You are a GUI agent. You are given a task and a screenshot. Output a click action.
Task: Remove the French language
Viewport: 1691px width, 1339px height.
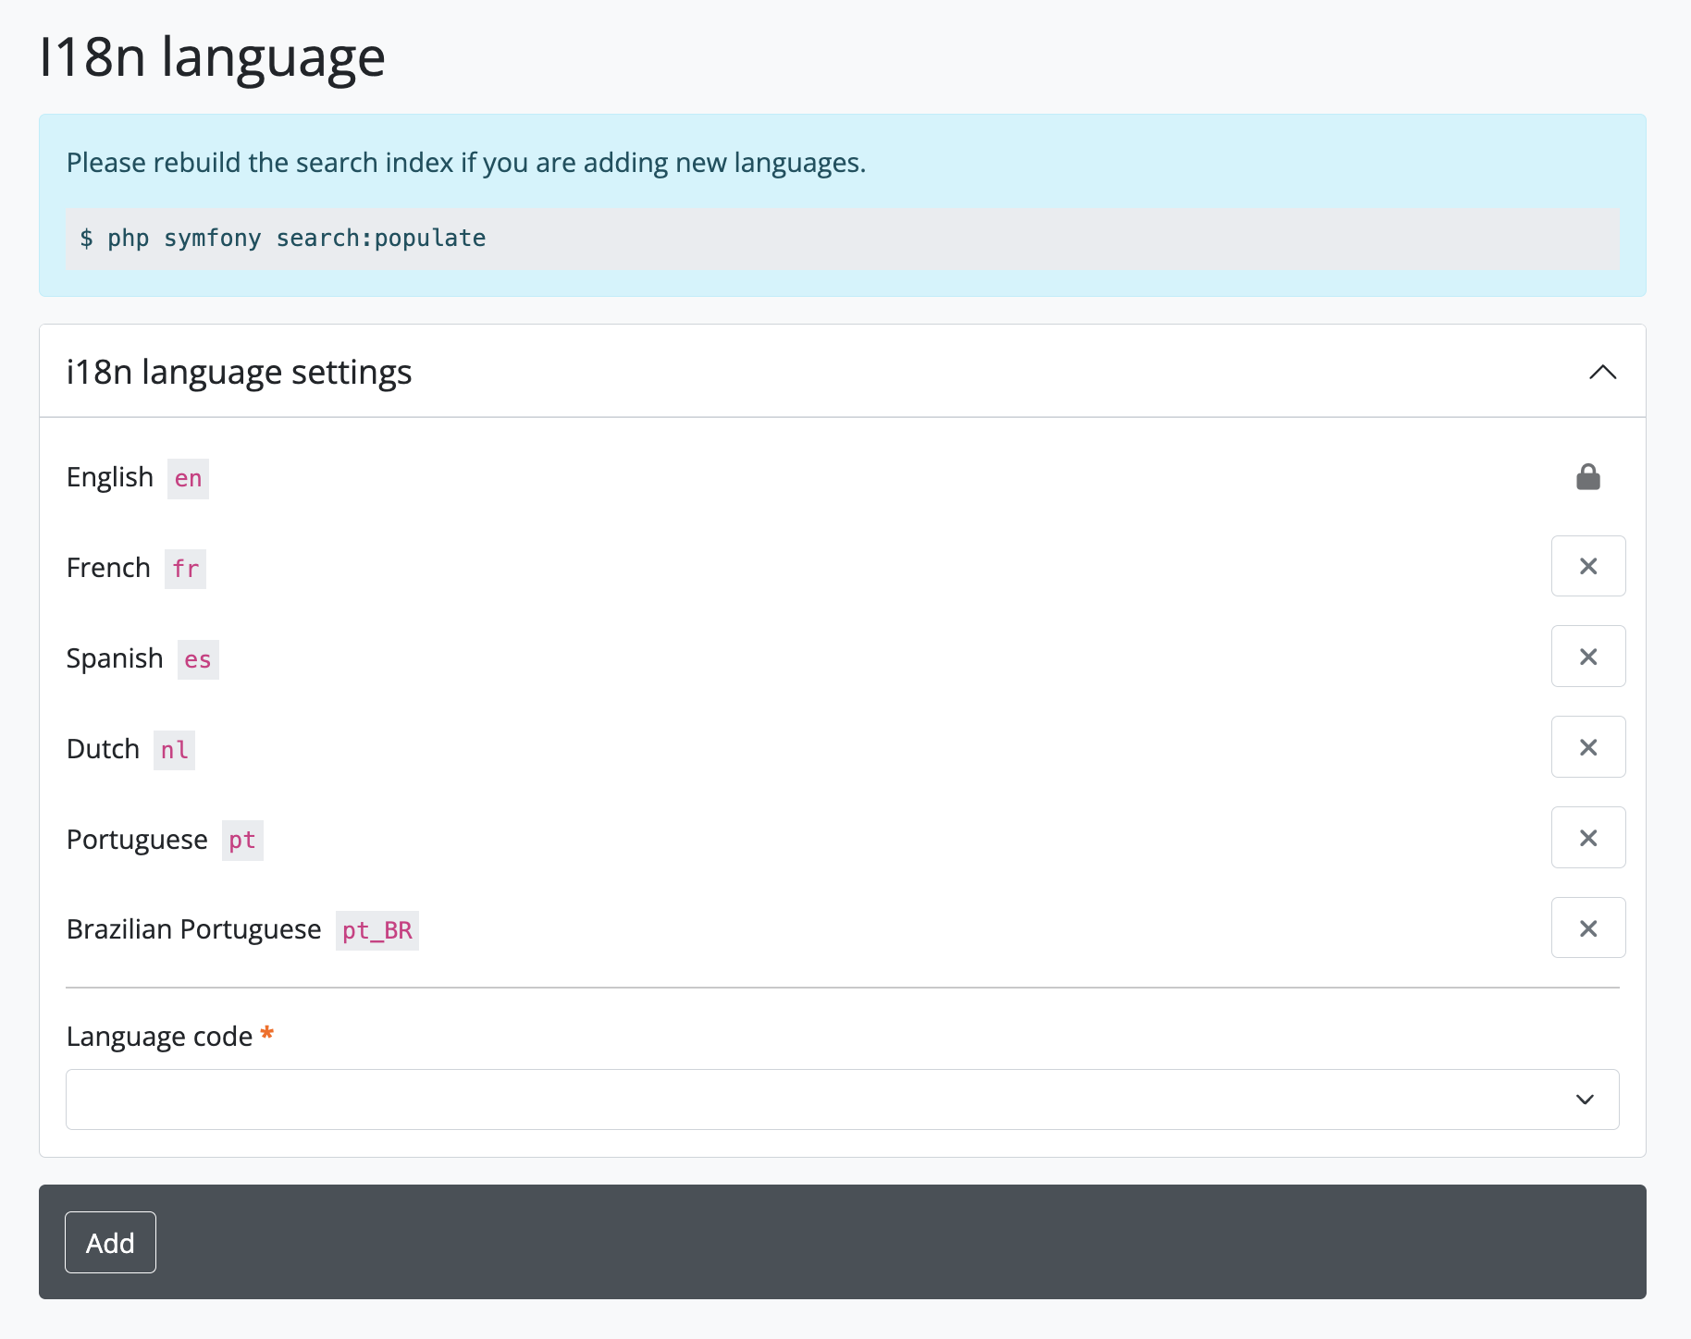[x=1587, y=566]
